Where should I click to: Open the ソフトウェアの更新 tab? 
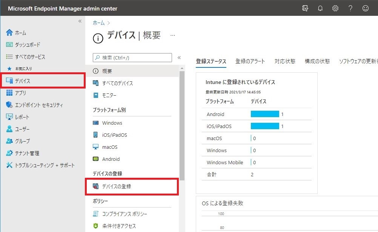358,61
